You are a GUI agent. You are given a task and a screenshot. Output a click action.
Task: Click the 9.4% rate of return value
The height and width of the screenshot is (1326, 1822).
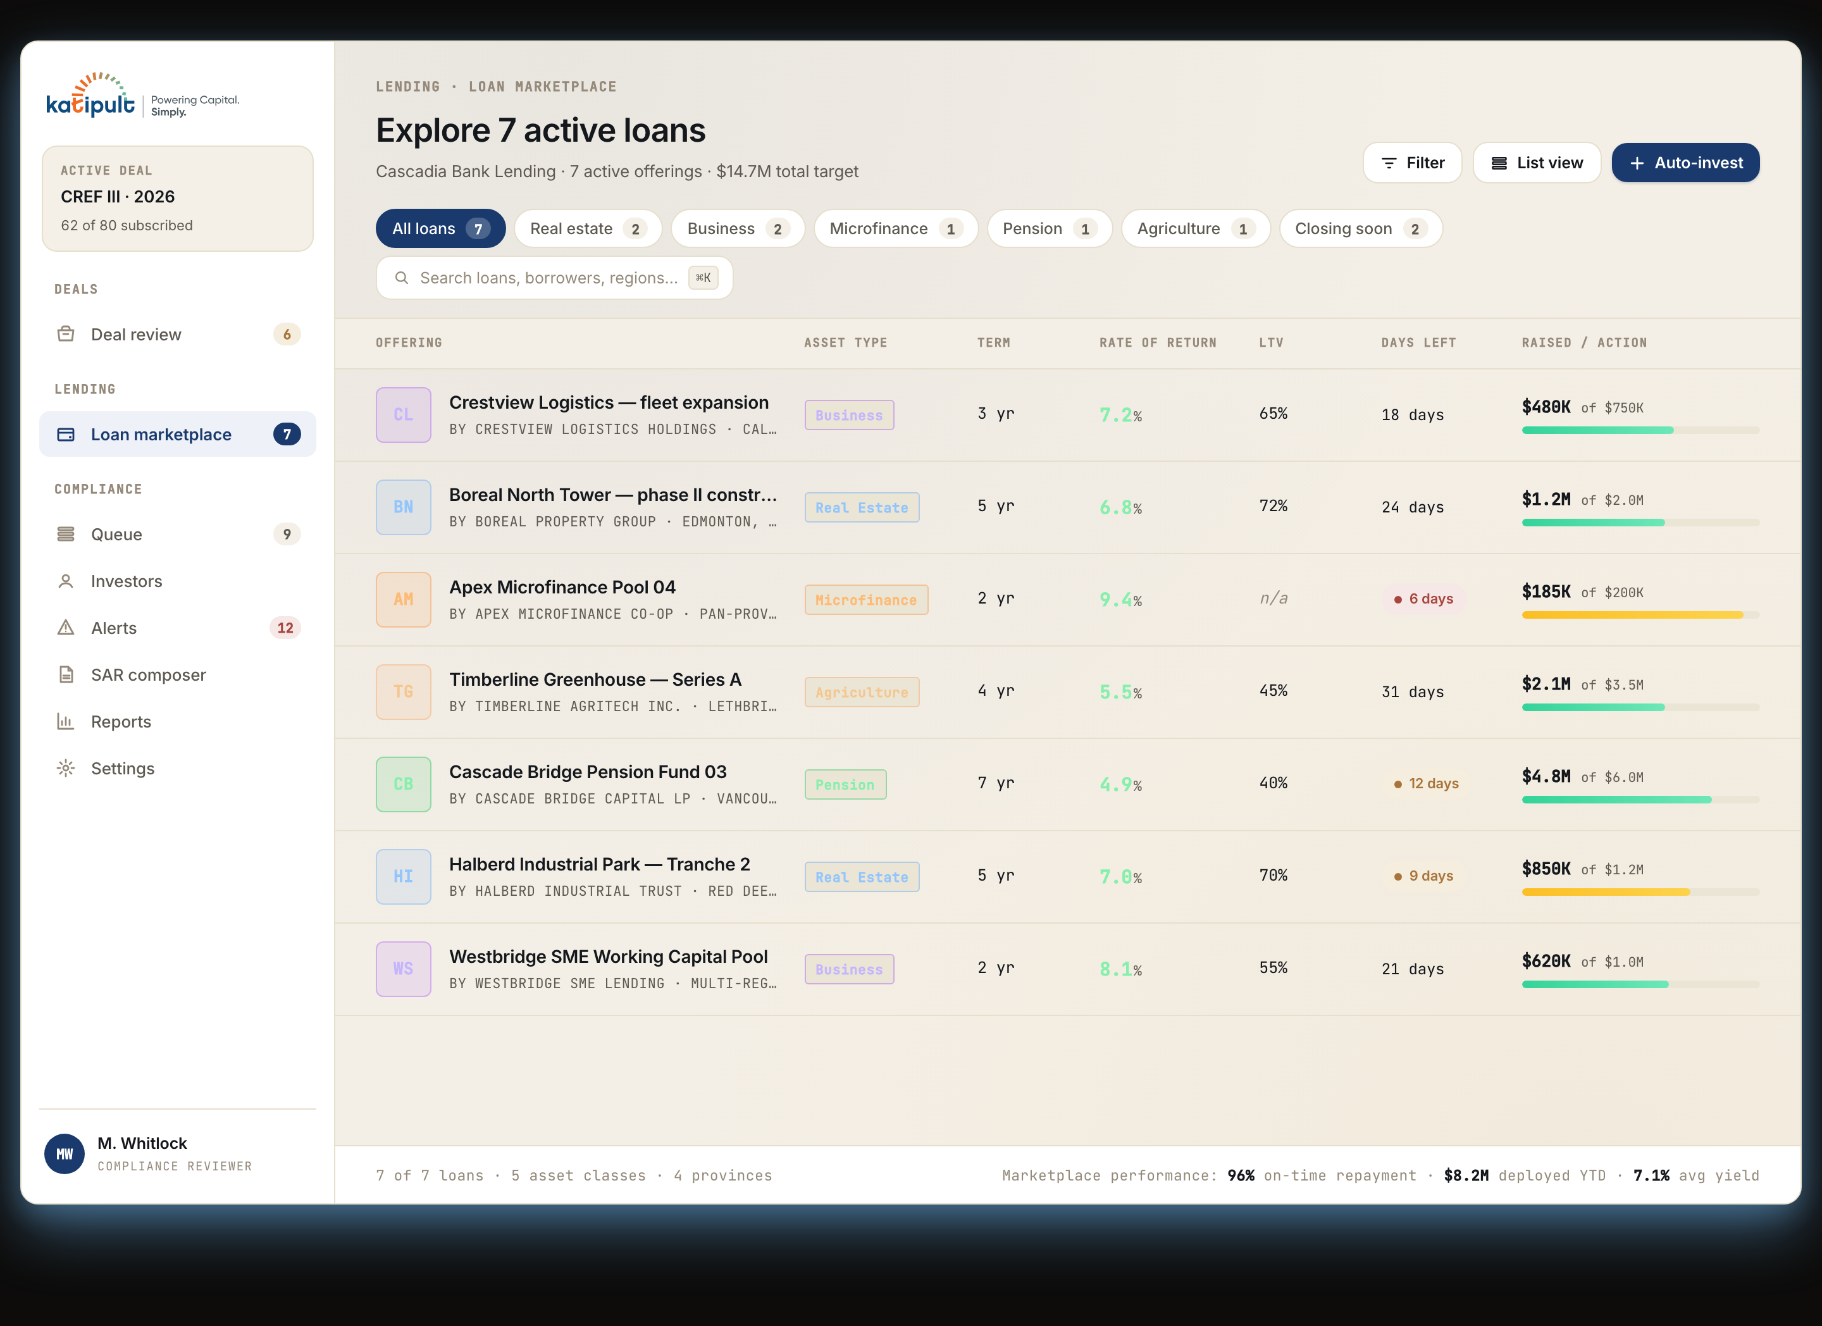(1120, 600)
